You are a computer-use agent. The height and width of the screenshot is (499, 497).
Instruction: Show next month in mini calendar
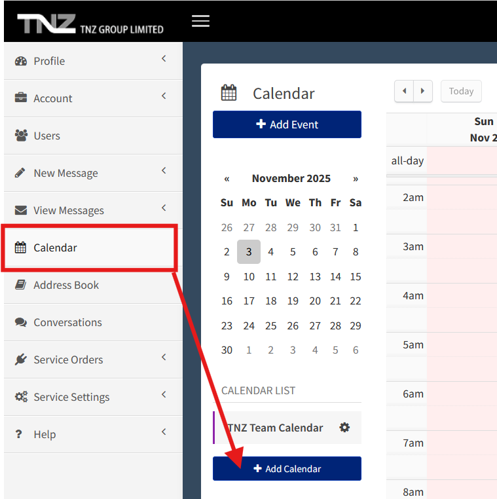[x=356, y=179]
